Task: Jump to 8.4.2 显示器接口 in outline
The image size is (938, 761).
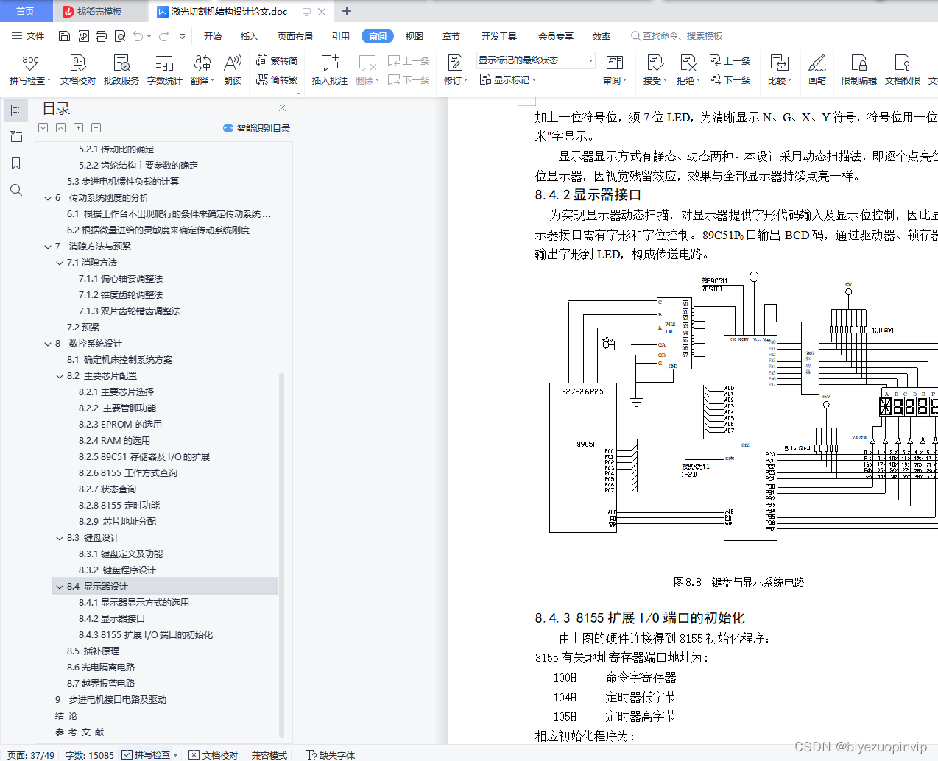Action: click(112, 619)
